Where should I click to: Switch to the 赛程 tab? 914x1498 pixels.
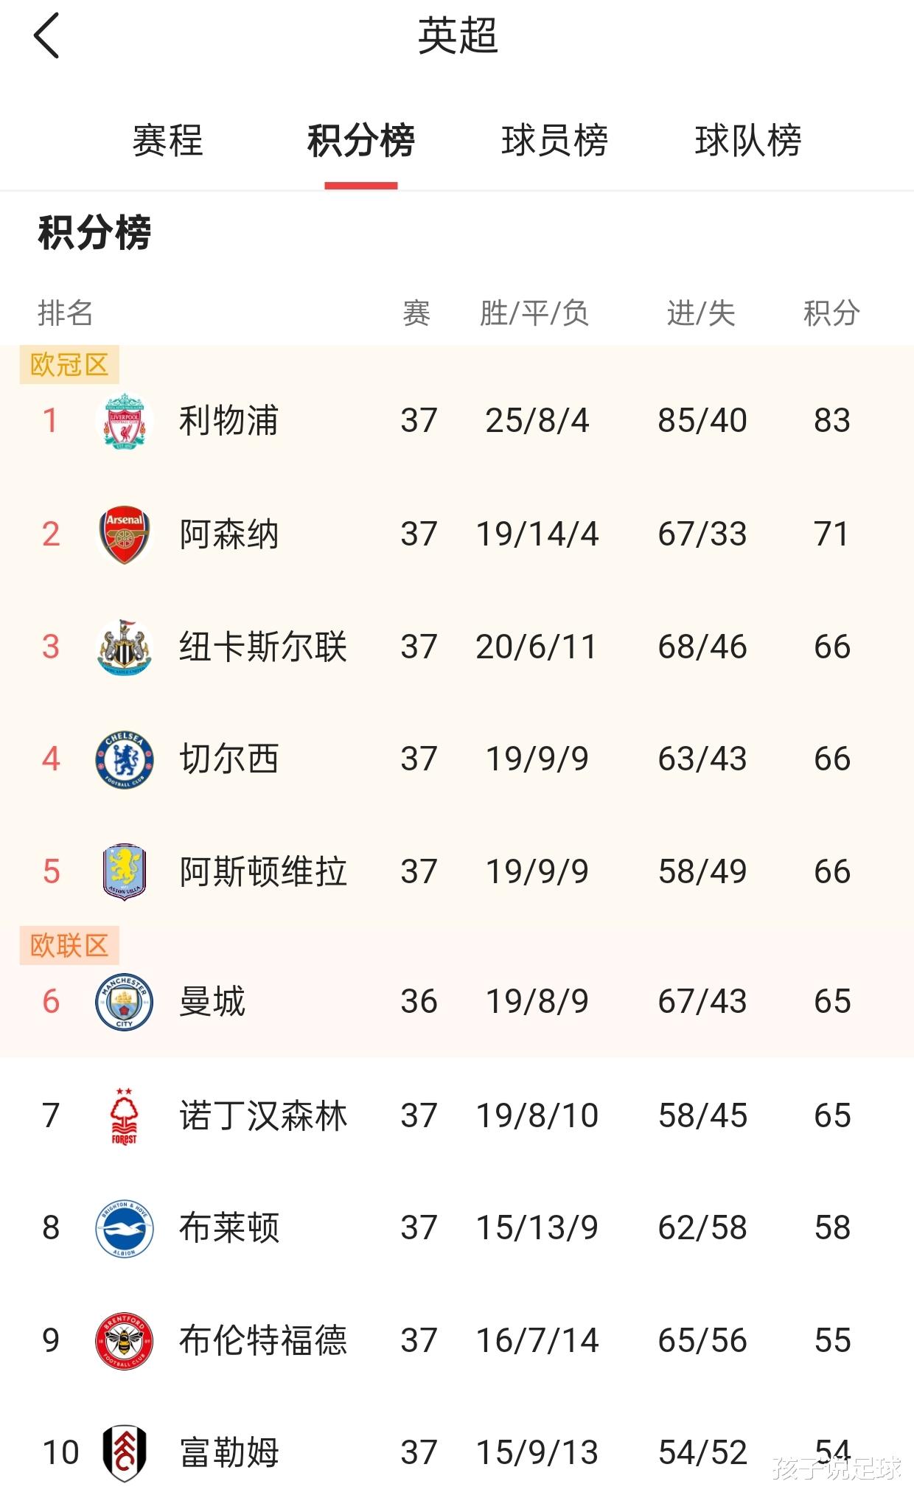click(167, 141)
